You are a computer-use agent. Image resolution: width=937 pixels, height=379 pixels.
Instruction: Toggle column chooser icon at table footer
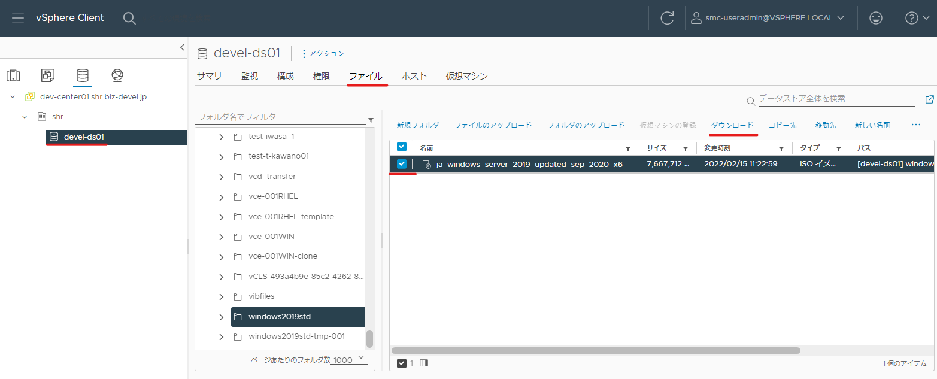click(424, 363)
